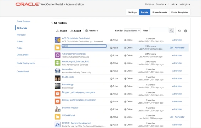Open the AdvancedPermissionsTest portal link

[74, 54]
